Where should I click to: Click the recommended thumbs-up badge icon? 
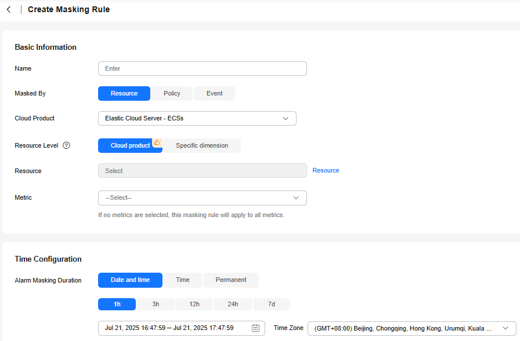click(157, 142)
